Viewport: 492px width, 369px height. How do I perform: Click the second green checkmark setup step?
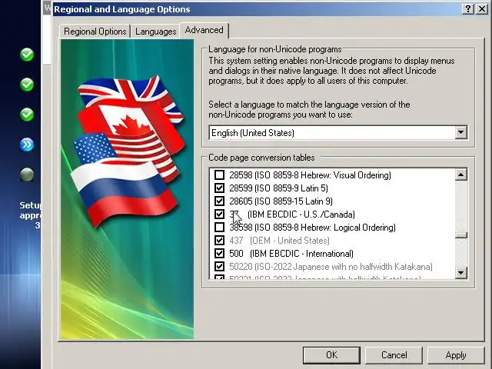(27, 85)
